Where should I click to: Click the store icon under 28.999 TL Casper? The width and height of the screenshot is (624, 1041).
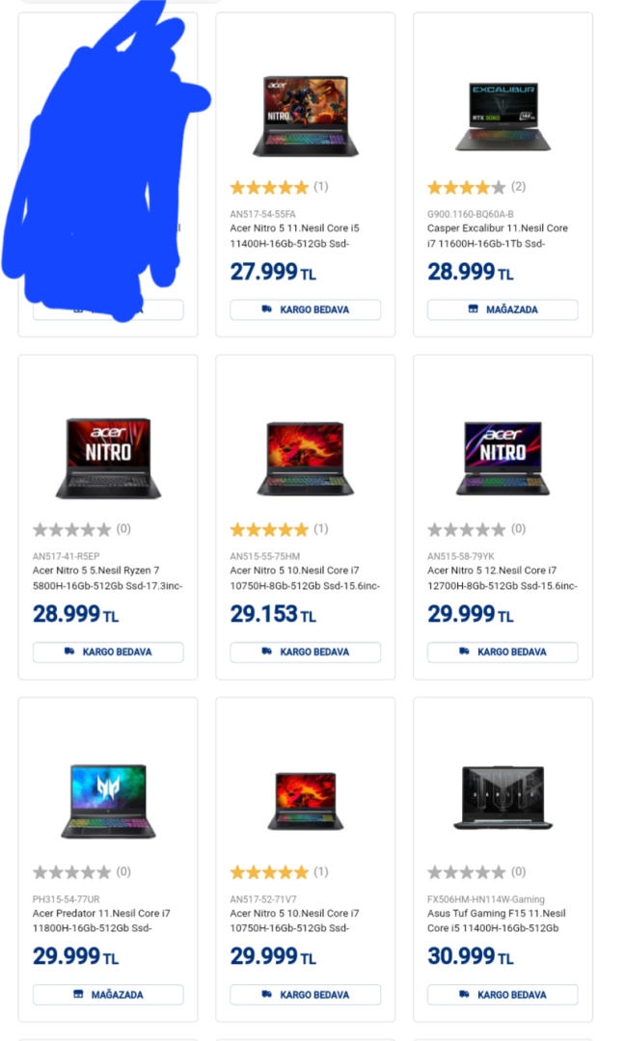(474, 308)
